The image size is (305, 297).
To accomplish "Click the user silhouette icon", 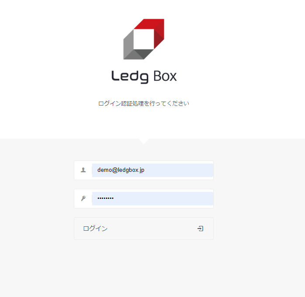I will click(x=83, y=170).
